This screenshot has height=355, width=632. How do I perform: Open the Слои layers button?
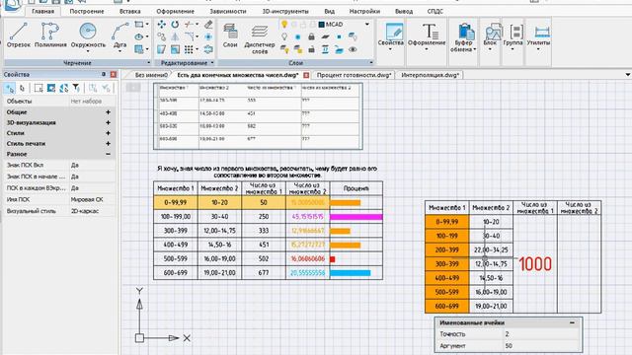pyautogui.click(x=230, y=35)
